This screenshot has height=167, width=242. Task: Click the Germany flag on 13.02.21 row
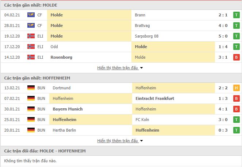31,88
